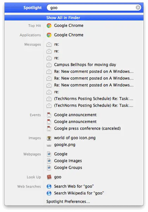The height and width of the screenshot is (212, 148).
Task: Click the dictionary icon next to goo
Action: click(49, 177)
